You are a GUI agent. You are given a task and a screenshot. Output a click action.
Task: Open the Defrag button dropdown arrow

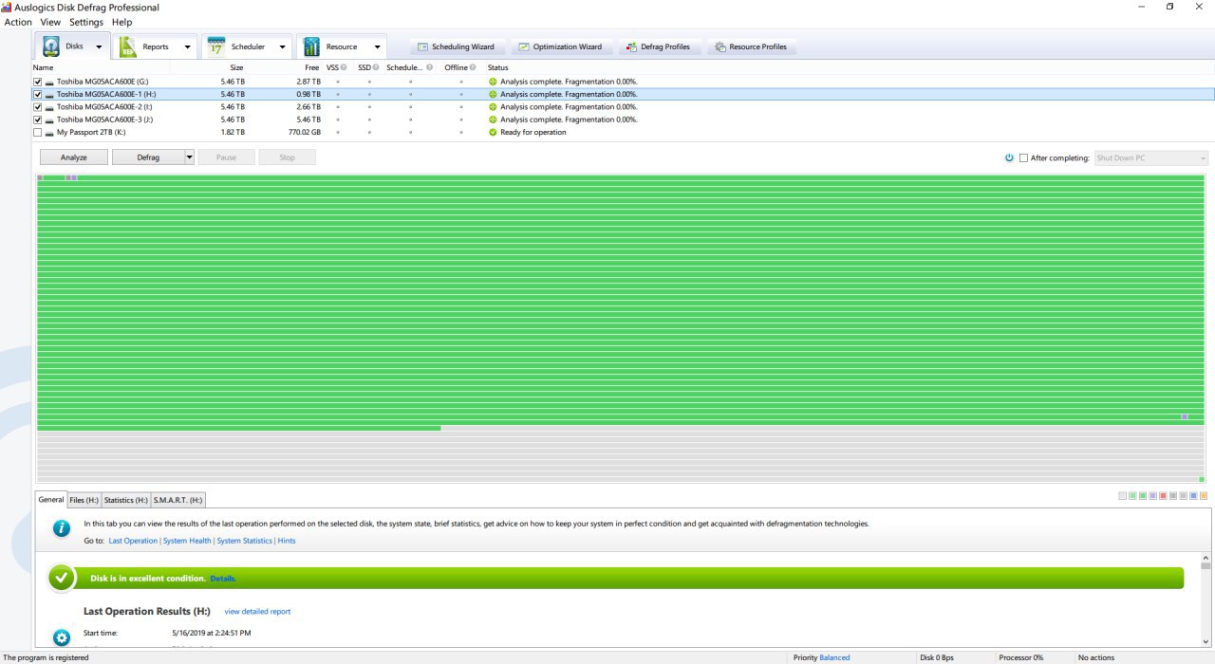coord(189,157)
